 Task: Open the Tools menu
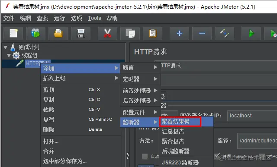(94, 18)
